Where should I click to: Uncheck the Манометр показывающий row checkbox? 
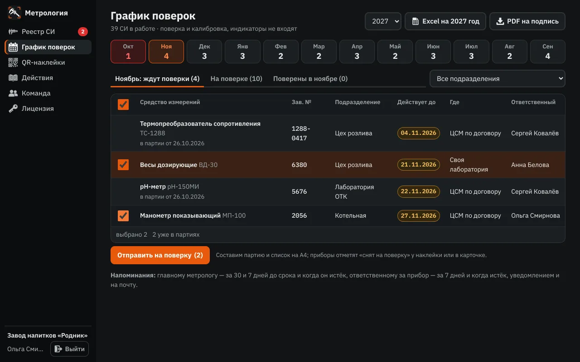coord(123,216)
